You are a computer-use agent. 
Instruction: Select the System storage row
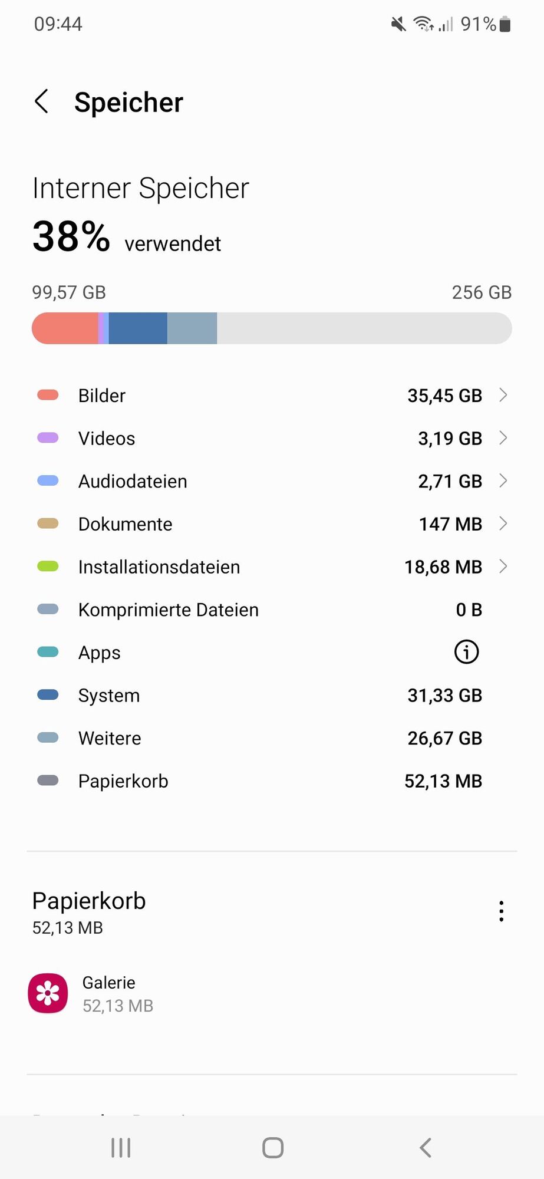pyautogui.click(x=272, y=696)
